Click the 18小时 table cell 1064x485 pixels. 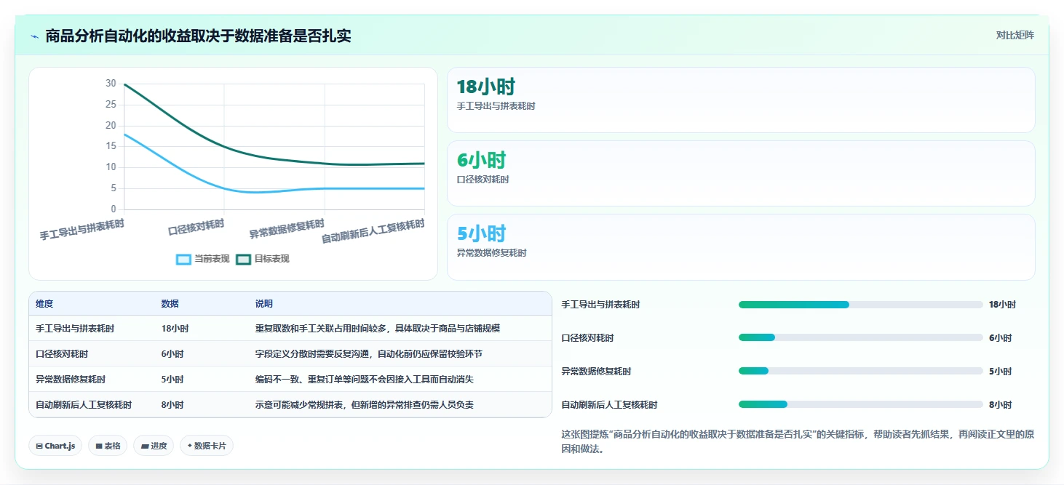pyautogui.click(x=175, y=329)
